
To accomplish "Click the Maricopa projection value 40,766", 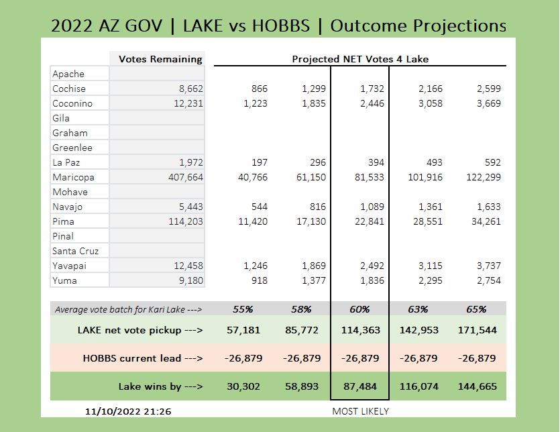I will tap(252, 177).
